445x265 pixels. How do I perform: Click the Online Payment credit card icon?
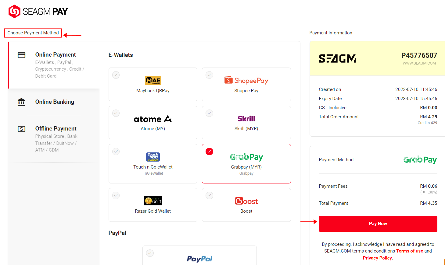(21, 55)
